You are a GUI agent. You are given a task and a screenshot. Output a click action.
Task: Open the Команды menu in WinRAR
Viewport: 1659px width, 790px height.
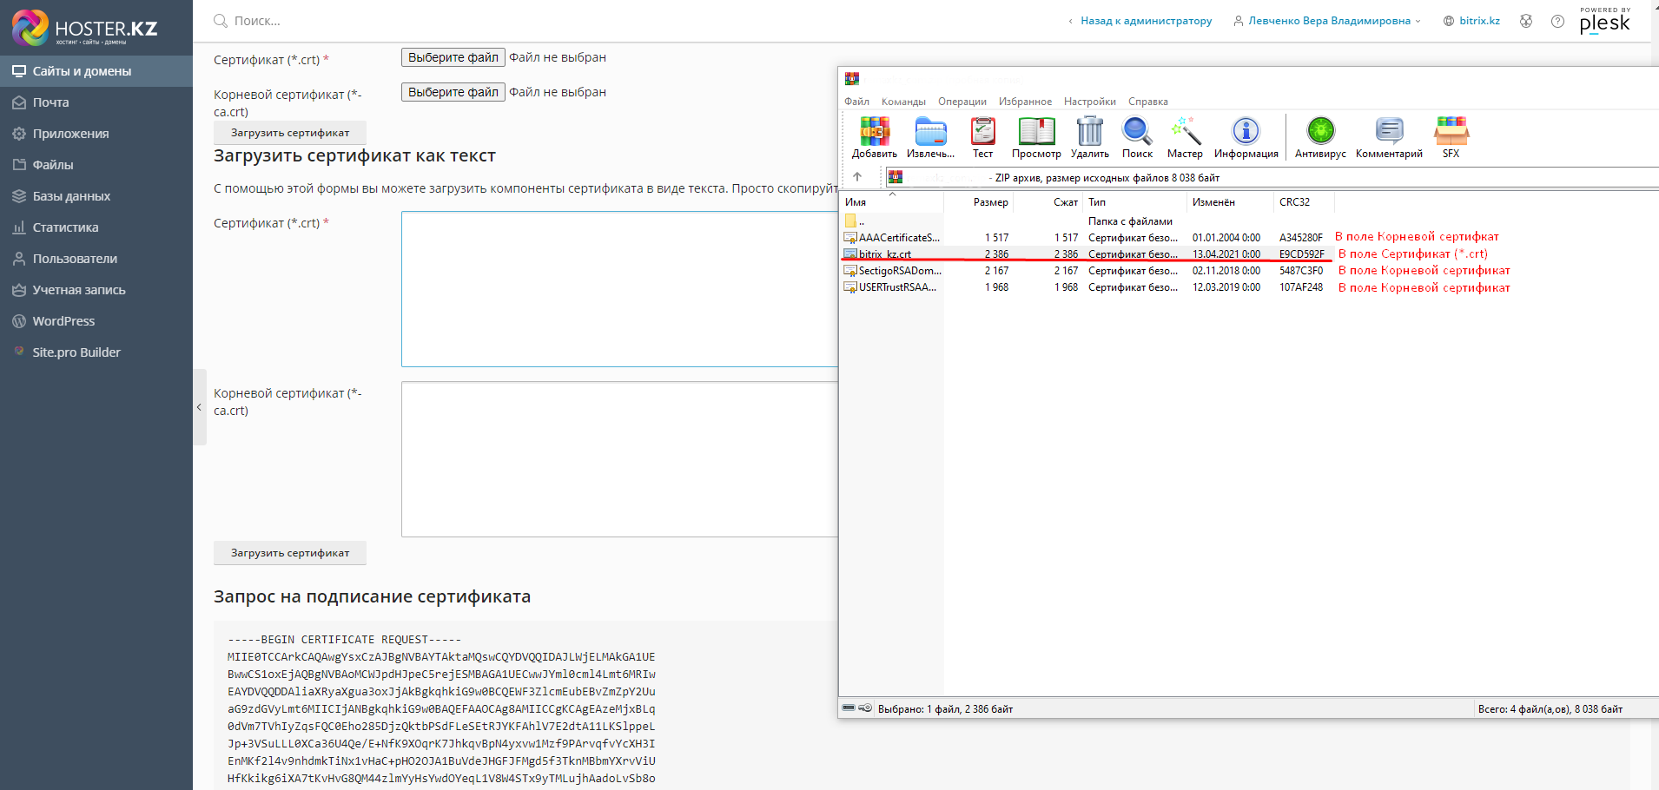point(903,102)
